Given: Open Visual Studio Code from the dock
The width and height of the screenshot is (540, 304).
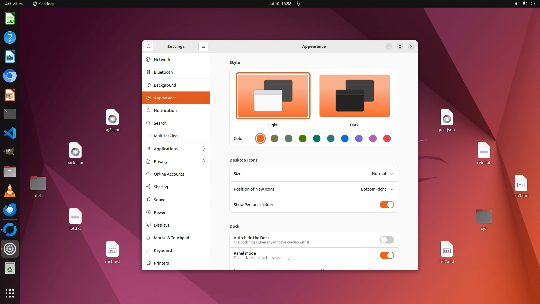Looking at the screenshot, I should point(10,133).
